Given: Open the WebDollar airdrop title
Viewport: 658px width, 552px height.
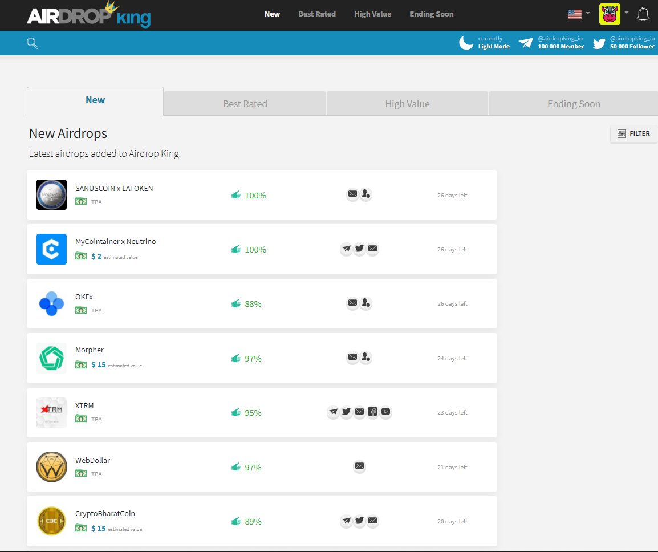Looking at the screenshot, I should 92,461.
